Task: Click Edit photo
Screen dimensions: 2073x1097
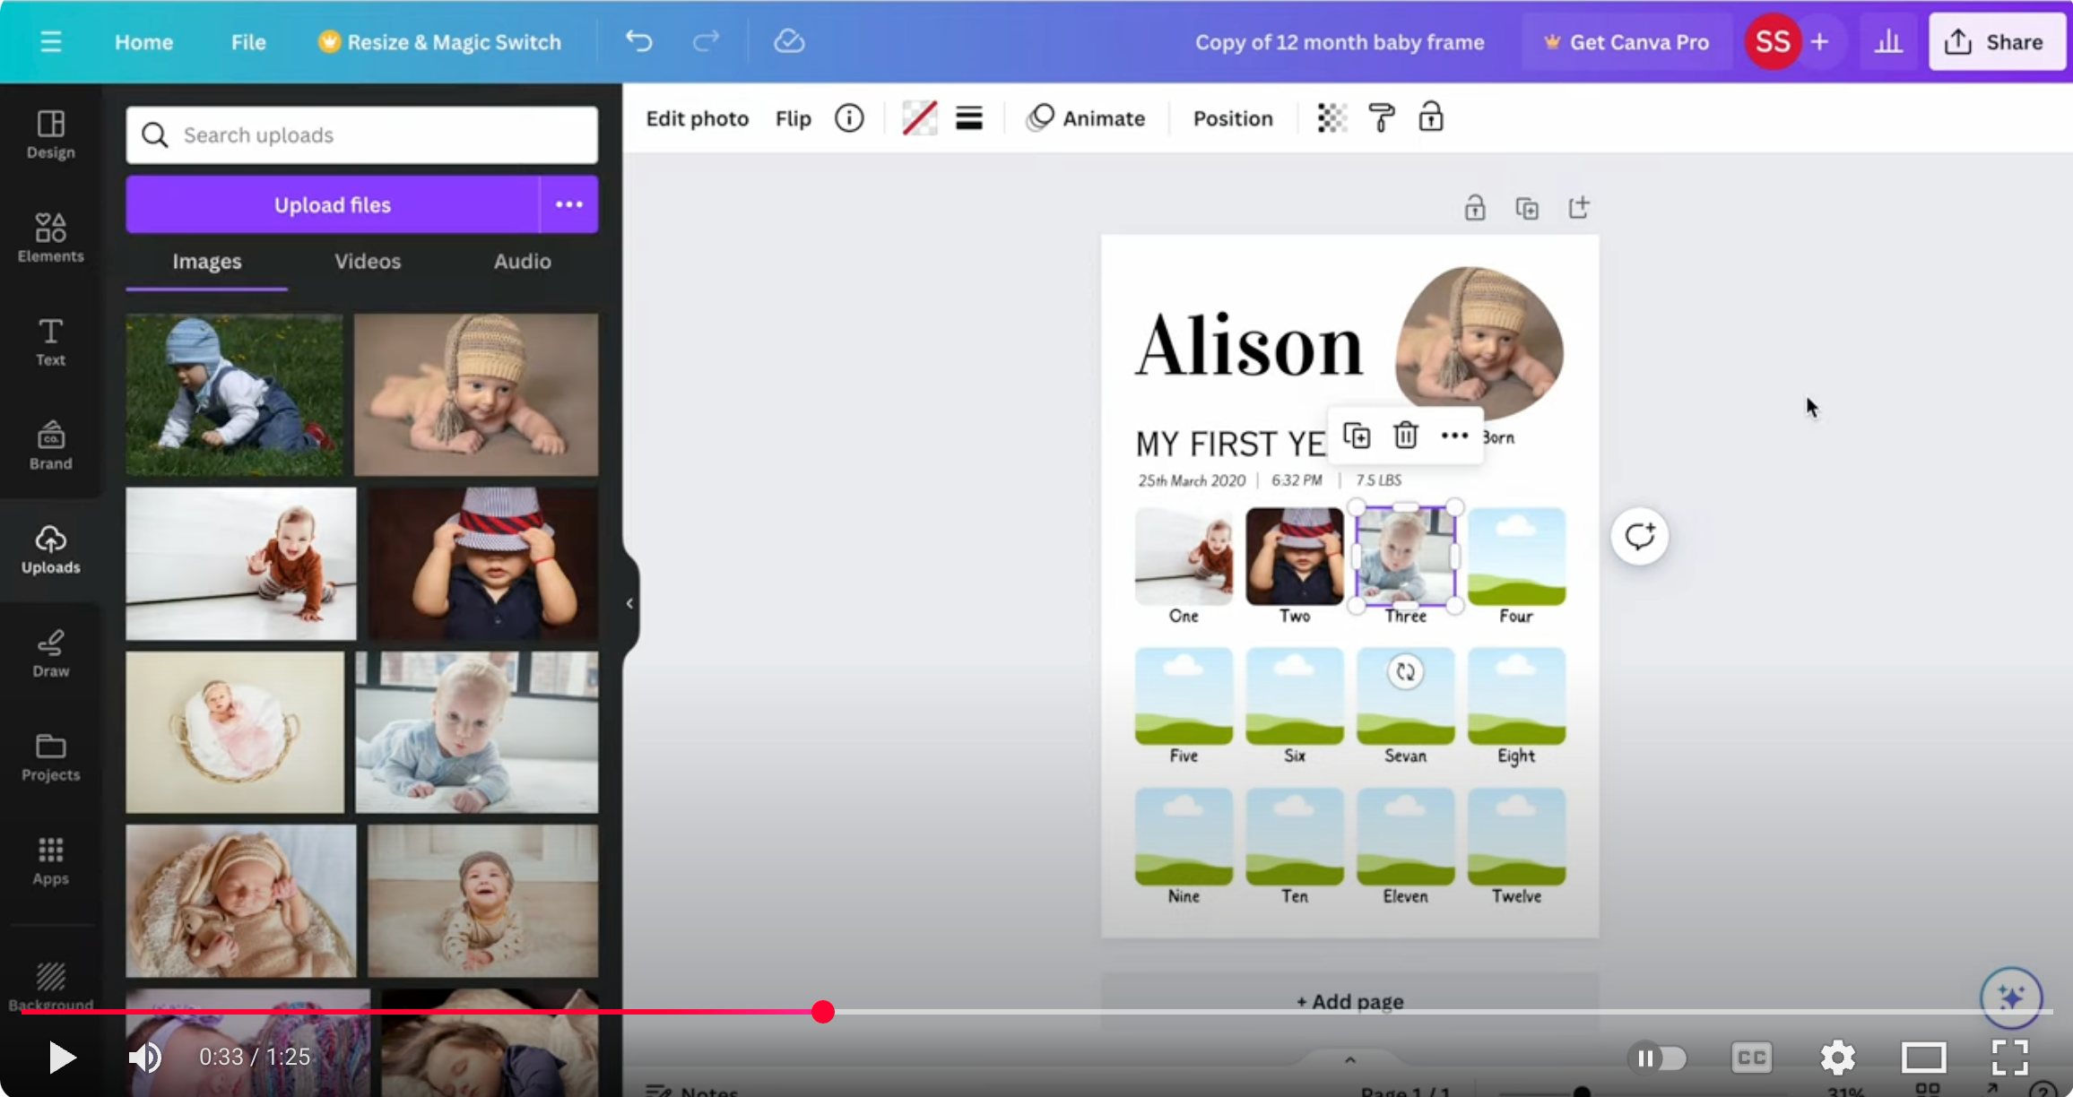Action: point(698,118)
